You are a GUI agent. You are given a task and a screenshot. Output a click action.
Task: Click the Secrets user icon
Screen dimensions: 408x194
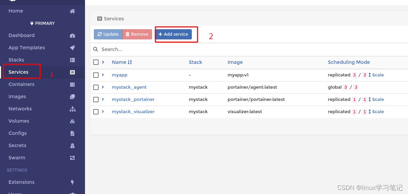click(x=72, y=145)
